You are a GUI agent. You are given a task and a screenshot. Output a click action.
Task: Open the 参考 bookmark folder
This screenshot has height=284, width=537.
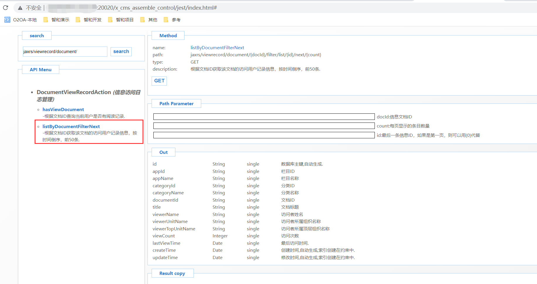click(x=172, y=20)
